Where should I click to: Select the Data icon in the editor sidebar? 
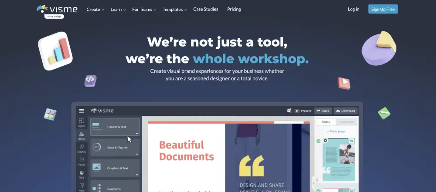point(82,175)
